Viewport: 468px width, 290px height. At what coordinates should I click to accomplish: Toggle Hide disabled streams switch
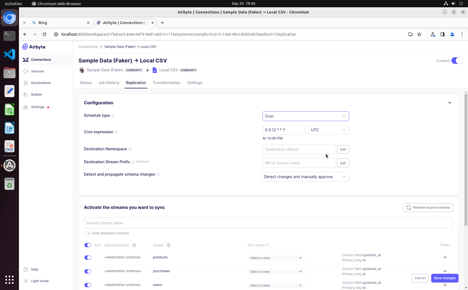pyautogui.click(x=87, y=233)
